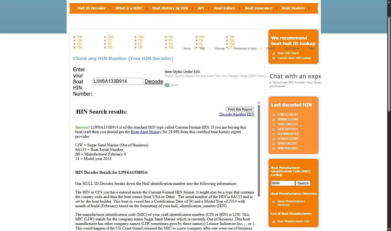Open Boat Dealers menu item
The height and width of the screenshot is (231, 391).
293,8
